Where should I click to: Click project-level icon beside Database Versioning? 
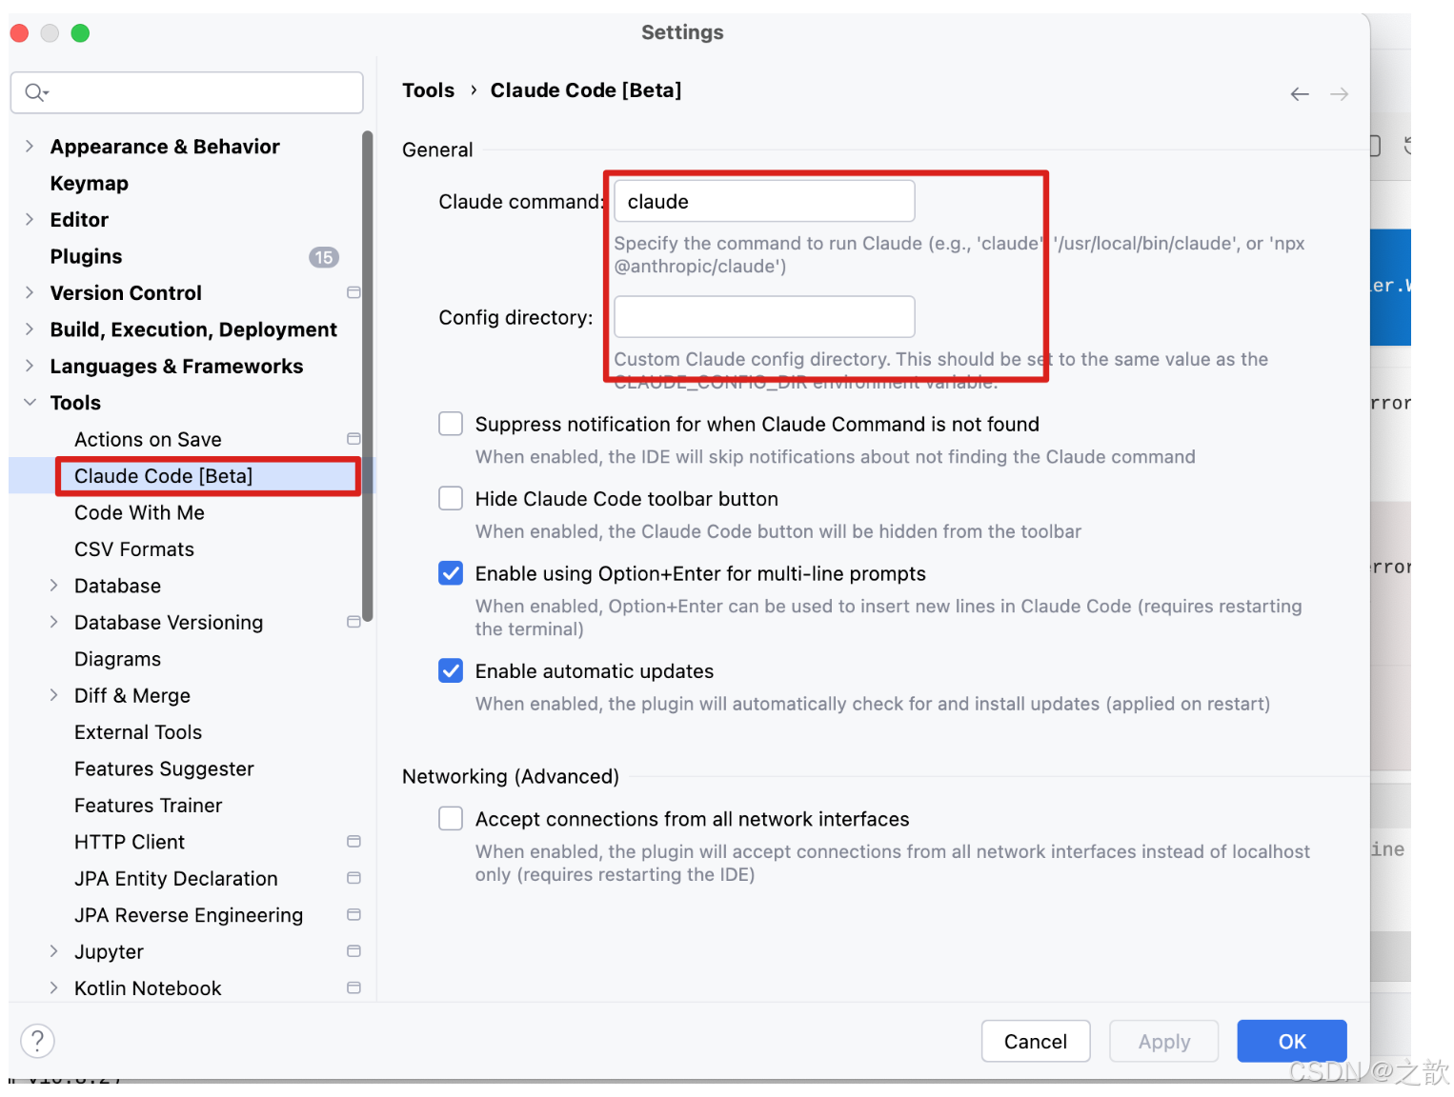pos(353,622)
